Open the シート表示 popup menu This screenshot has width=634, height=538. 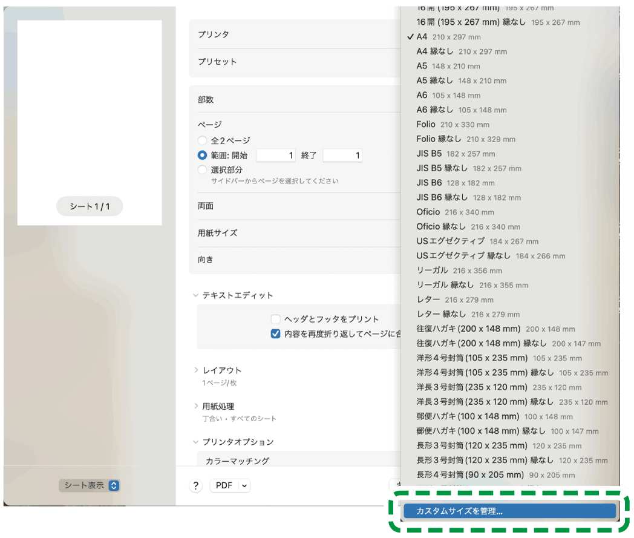[x=90, y=485]
